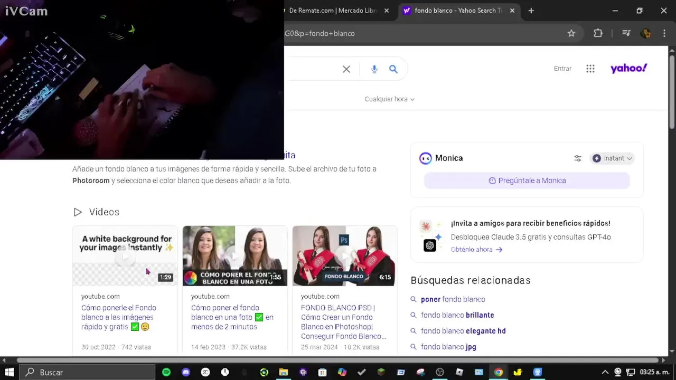The image size is (676, 380).
Task: Open FONDO BLANCO PSD video link
Action: click(344, 322)
